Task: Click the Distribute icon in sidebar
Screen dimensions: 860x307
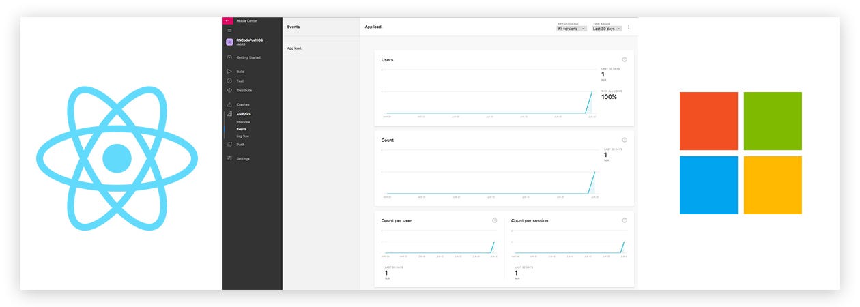Action: point(229,90)
